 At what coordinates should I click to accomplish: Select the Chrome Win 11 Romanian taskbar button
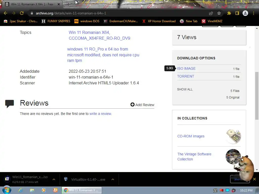coord(82,190)
